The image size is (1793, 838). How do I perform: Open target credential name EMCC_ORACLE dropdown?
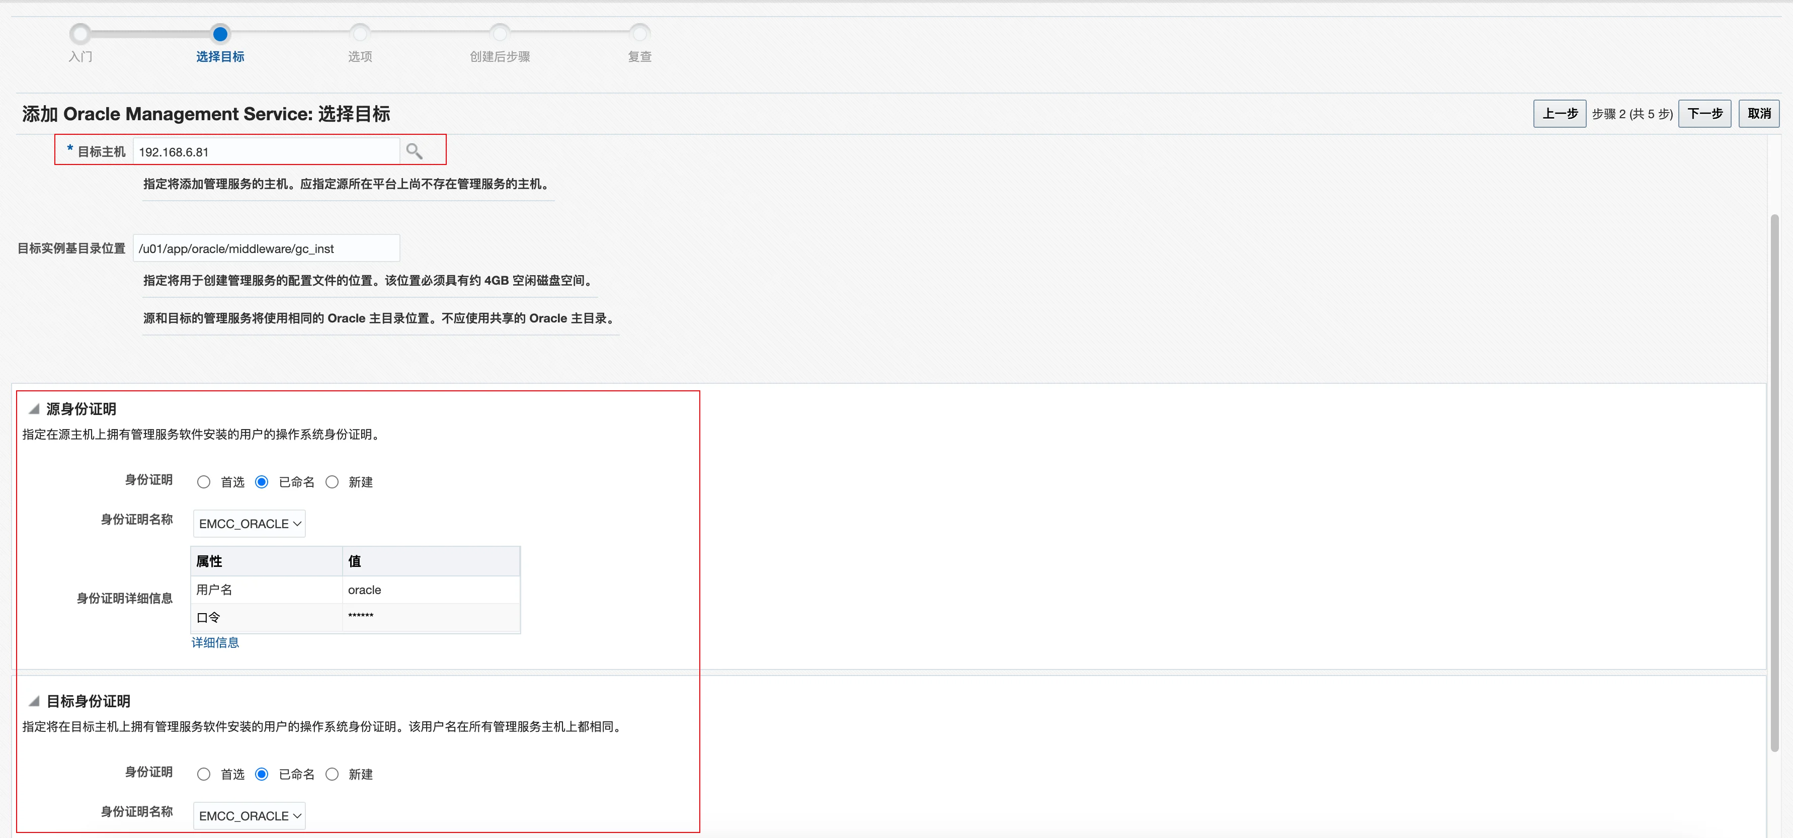249,816
